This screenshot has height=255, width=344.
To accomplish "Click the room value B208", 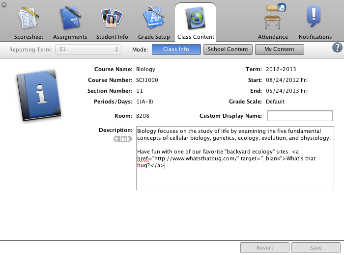I will 143,116.
